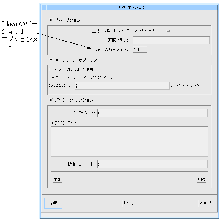Toggle the checkbox in file options section

click(x=51, y=69)
